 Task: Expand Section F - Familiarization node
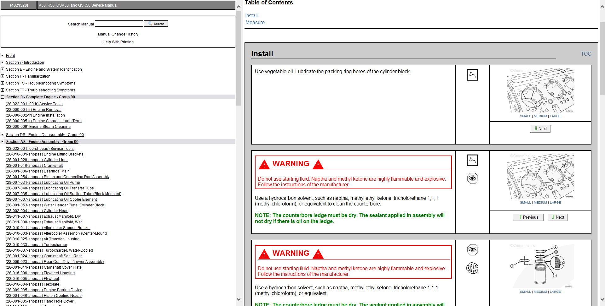pos(3,76)
